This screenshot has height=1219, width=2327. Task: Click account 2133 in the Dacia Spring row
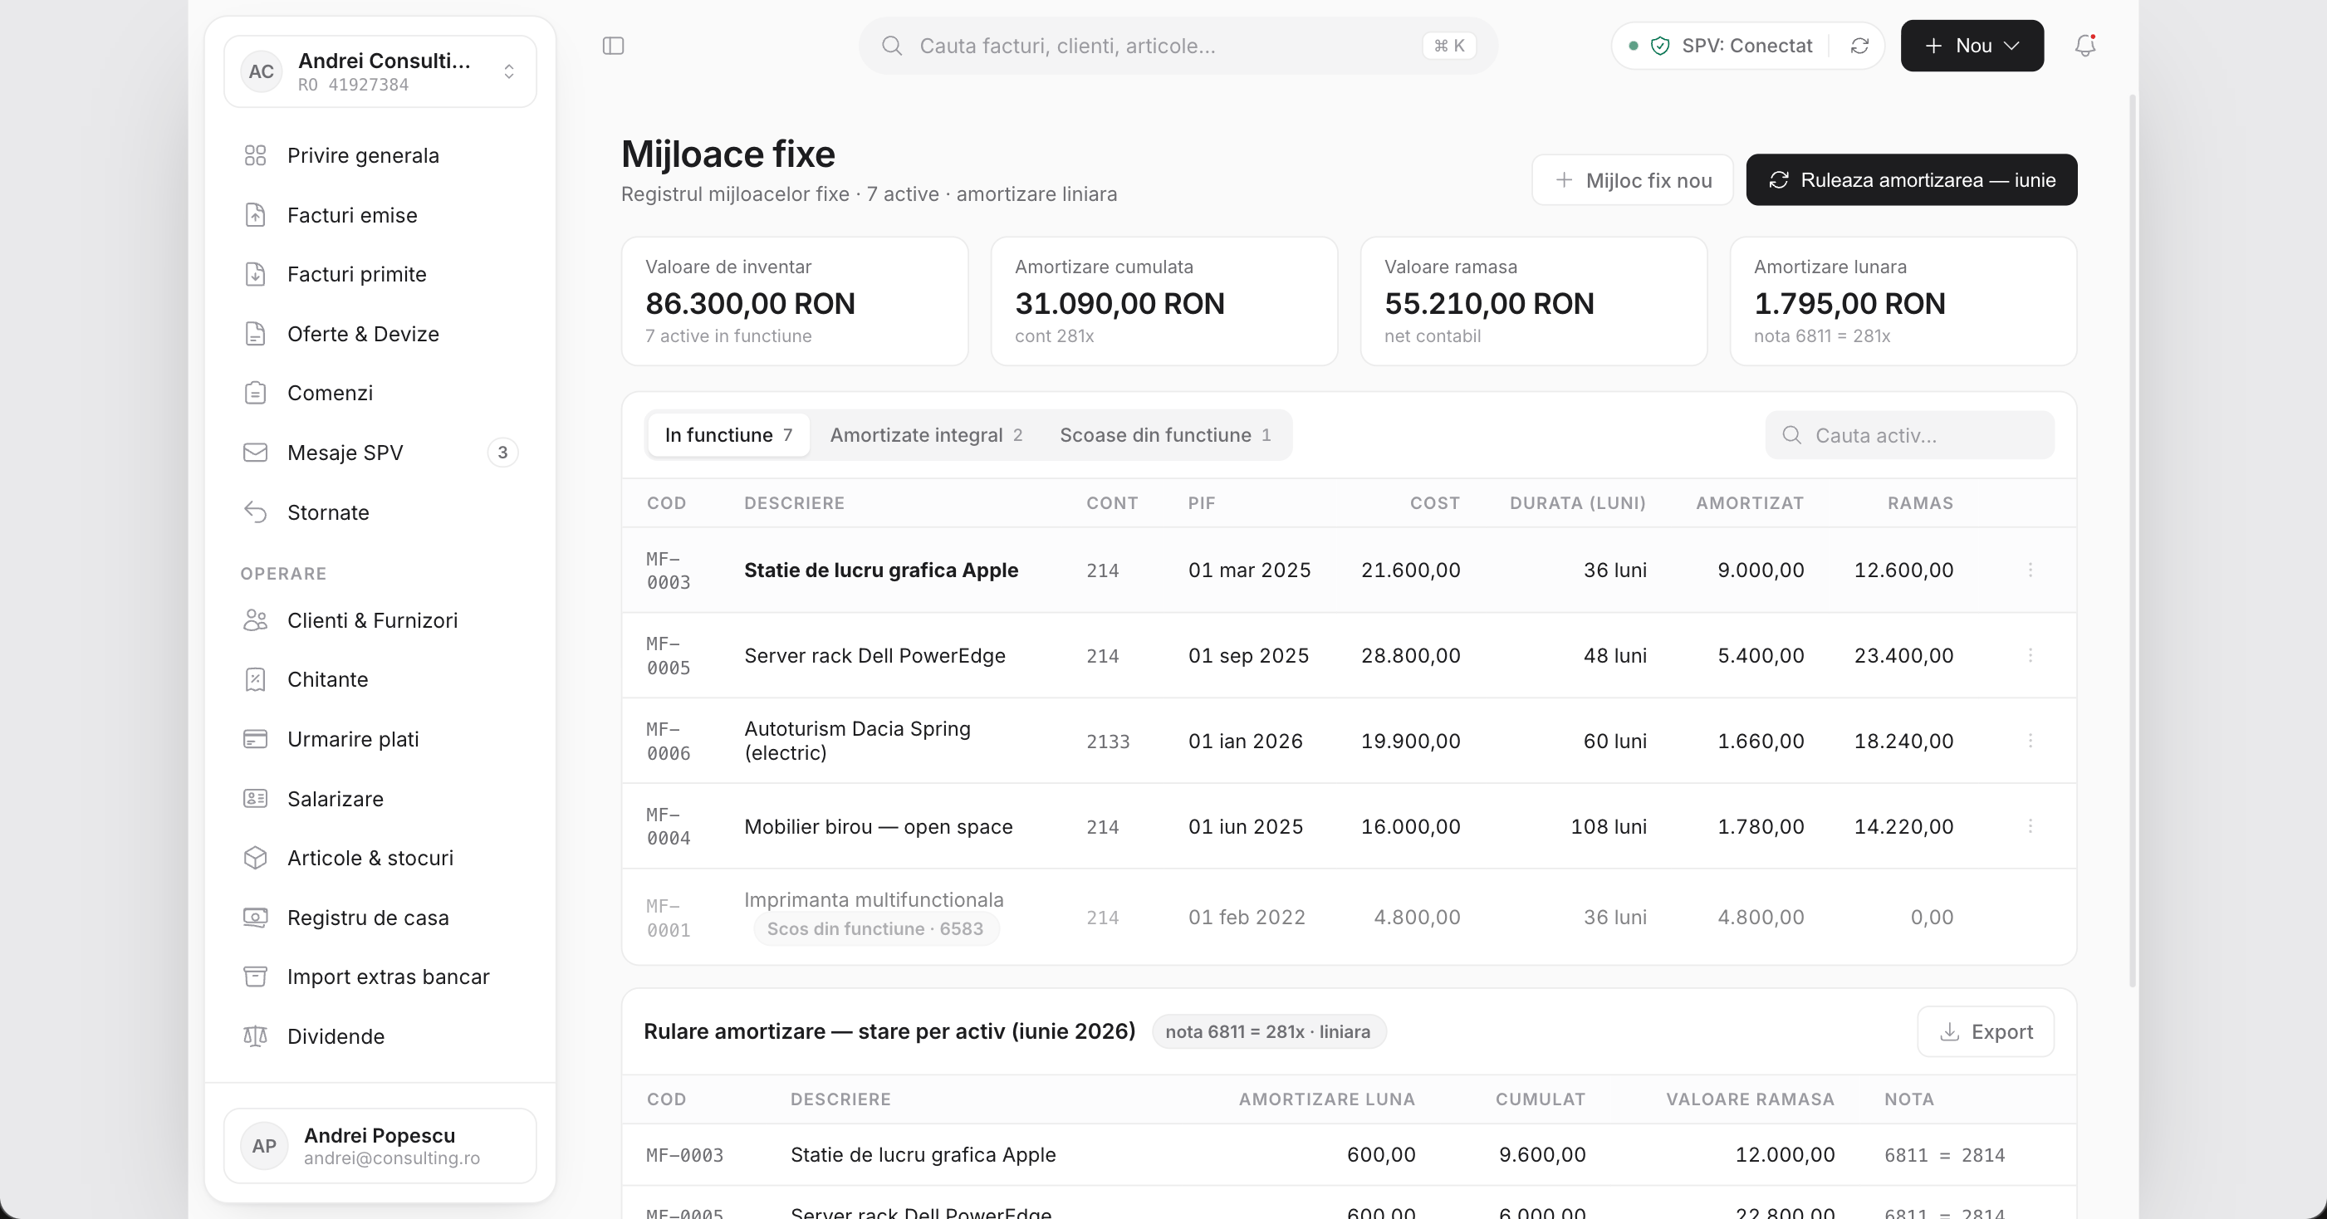(1108, 742)
